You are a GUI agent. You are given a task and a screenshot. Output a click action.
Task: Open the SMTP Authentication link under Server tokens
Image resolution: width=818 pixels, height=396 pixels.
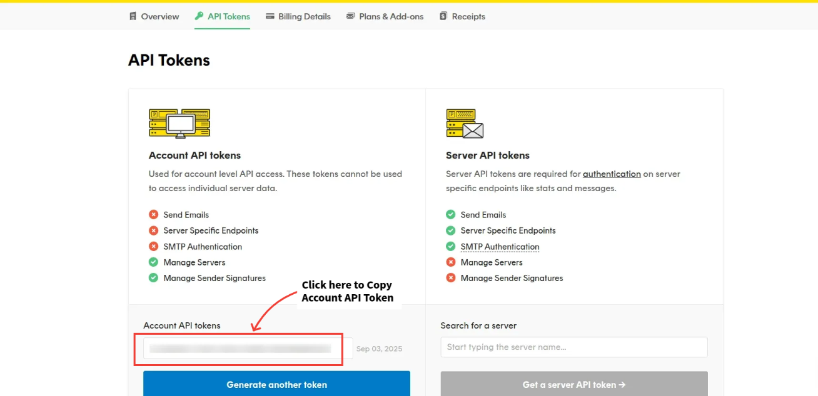tap(500, 247)
